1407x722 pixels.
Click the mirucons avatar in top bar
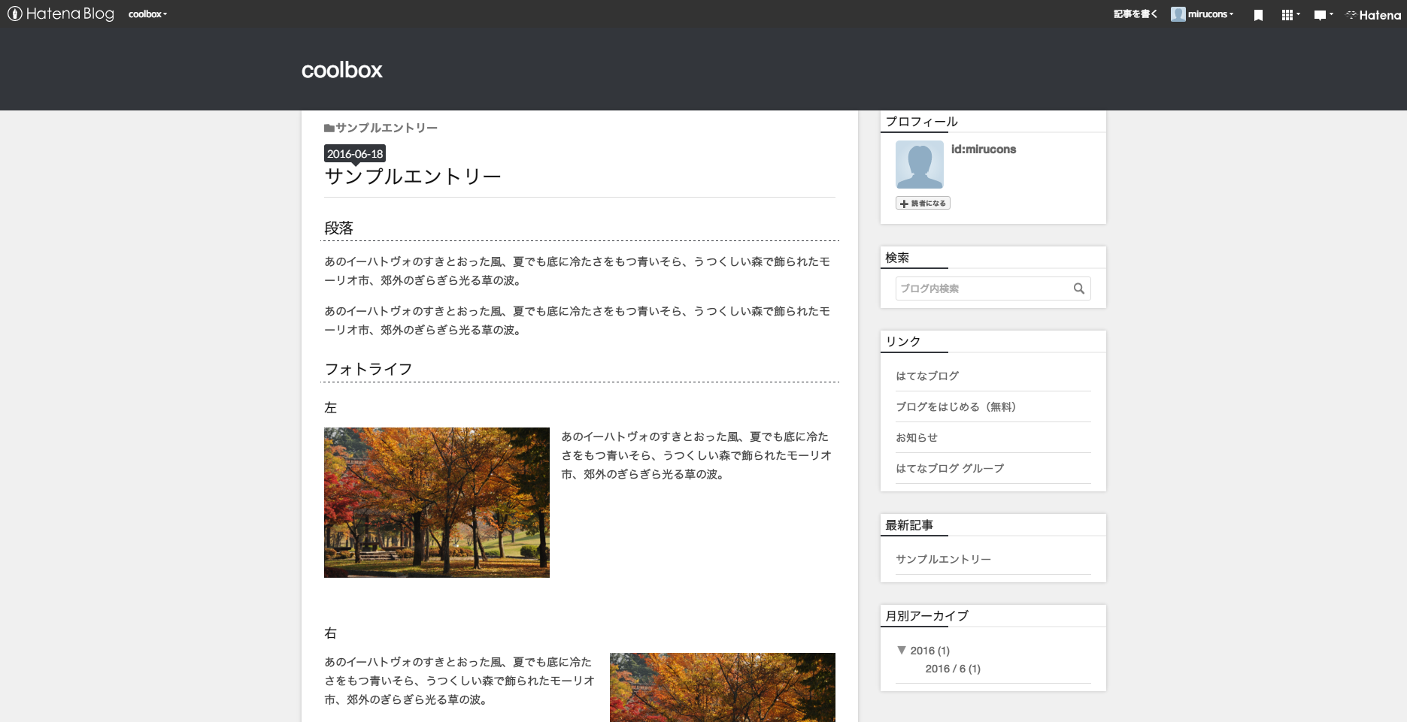tap(1178, 14)
